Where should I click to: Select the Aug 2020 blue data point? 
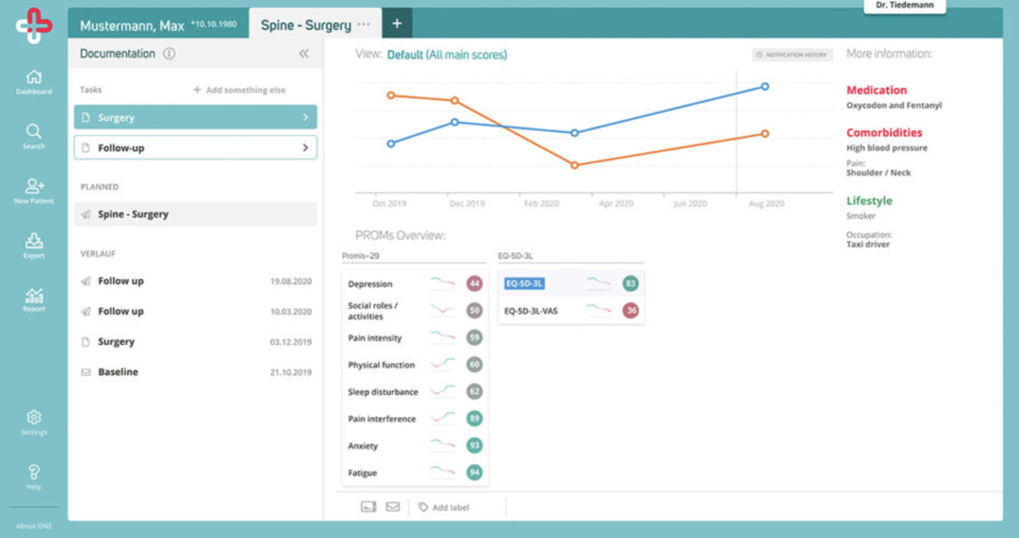[765, 86]
